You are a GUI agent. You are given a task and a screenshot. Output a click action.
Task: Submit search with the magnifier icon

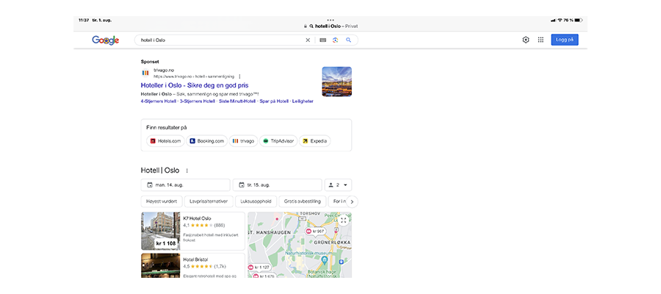click(x=349, y=40)
